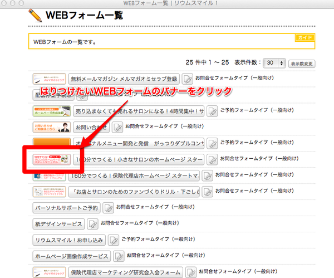This screenshot has width=334, height=278.
Task: Click the お問い合わせ banner with woman photo
Action: pos(52,127)
